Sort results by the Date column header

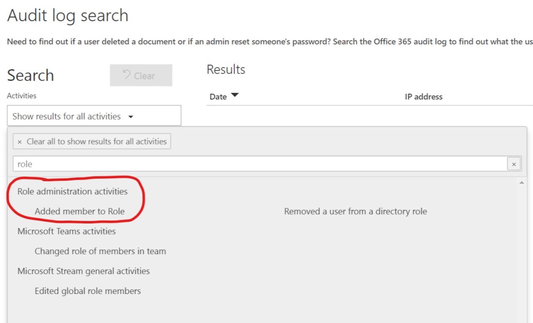[218, 97]
